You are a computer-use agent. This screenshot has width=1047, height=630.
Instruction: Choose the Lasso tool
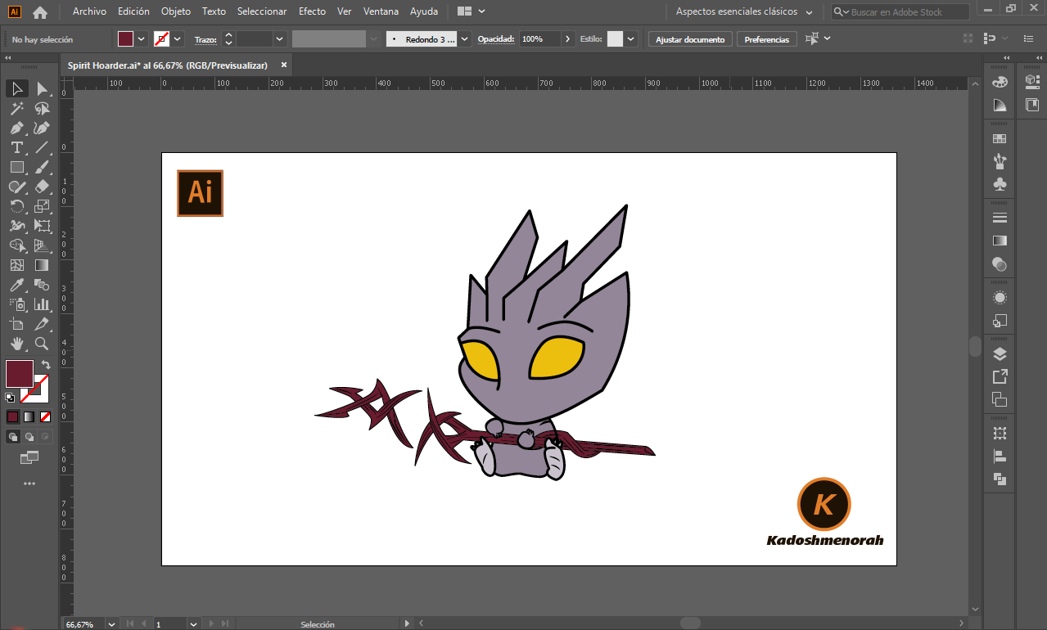click(42, 108)
